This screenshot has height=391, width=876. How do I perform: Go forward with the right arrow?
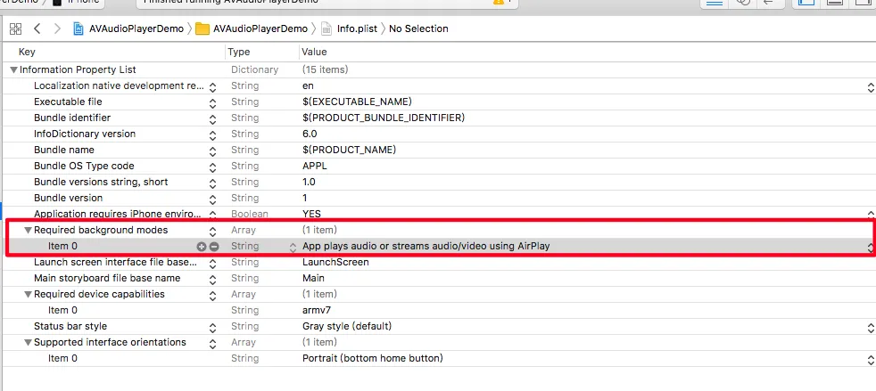tap(57, 29)
